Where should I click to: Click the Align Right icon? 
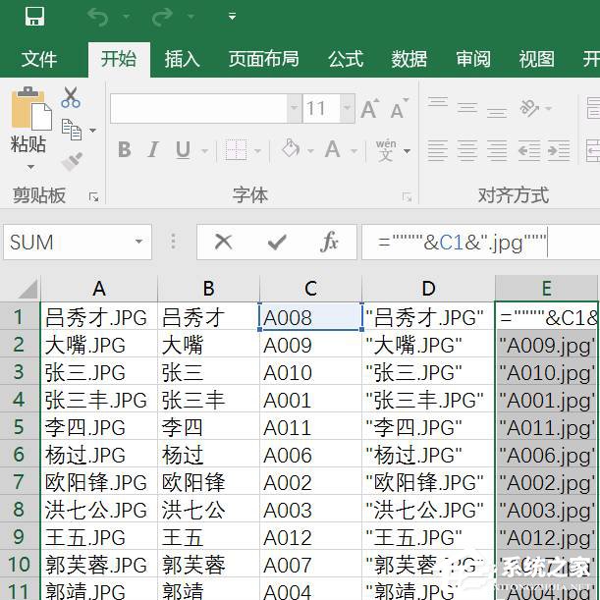tap(497, 150)
